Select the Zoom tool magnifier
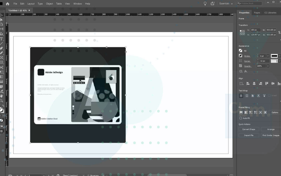Viewport: 281px width, 176px height. click(x=2, y=101)
